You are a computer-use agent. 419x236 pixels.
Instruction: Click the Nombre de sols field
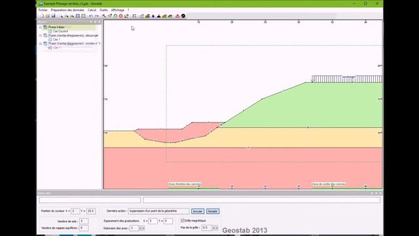coord(84,221)
